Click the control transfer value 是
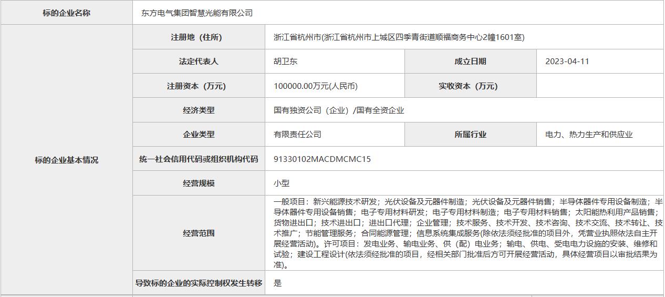Screen dimensions: 665x297 (278, 283)
